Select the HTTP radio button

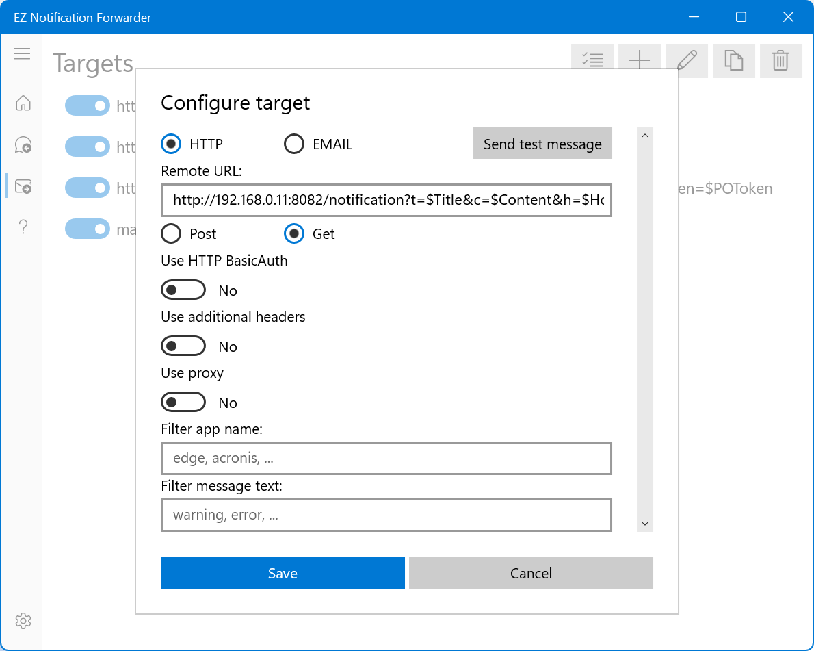[171, 144]
